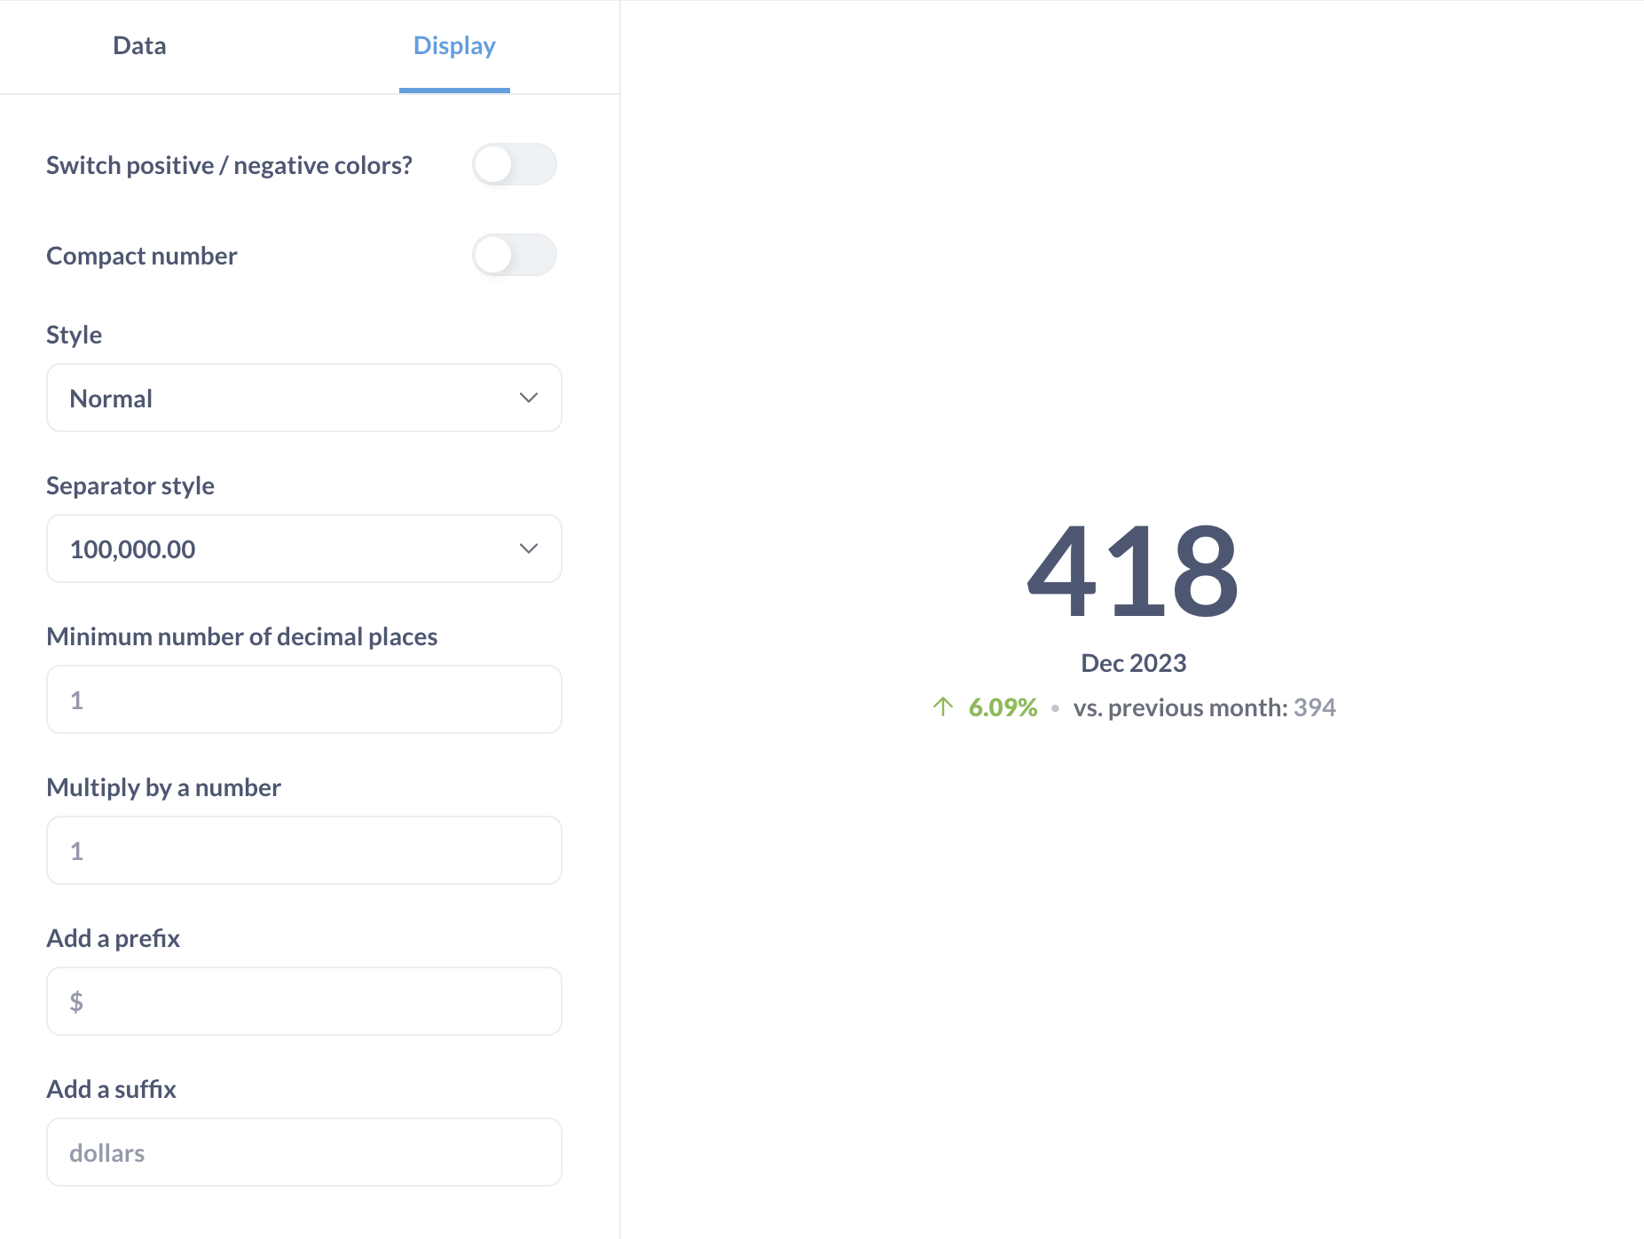Toggle Switch positive / negative colors

click(514, 165)
